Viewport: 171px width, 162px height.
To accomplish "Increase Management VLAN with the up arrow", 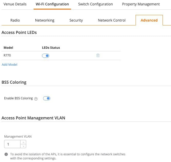I will pos(23,142).
